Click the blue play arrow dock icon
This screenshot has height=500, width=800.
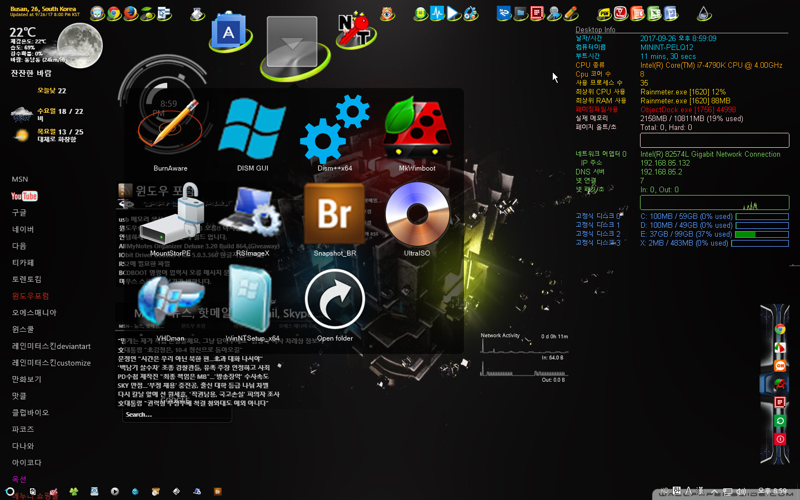[454, 13]
